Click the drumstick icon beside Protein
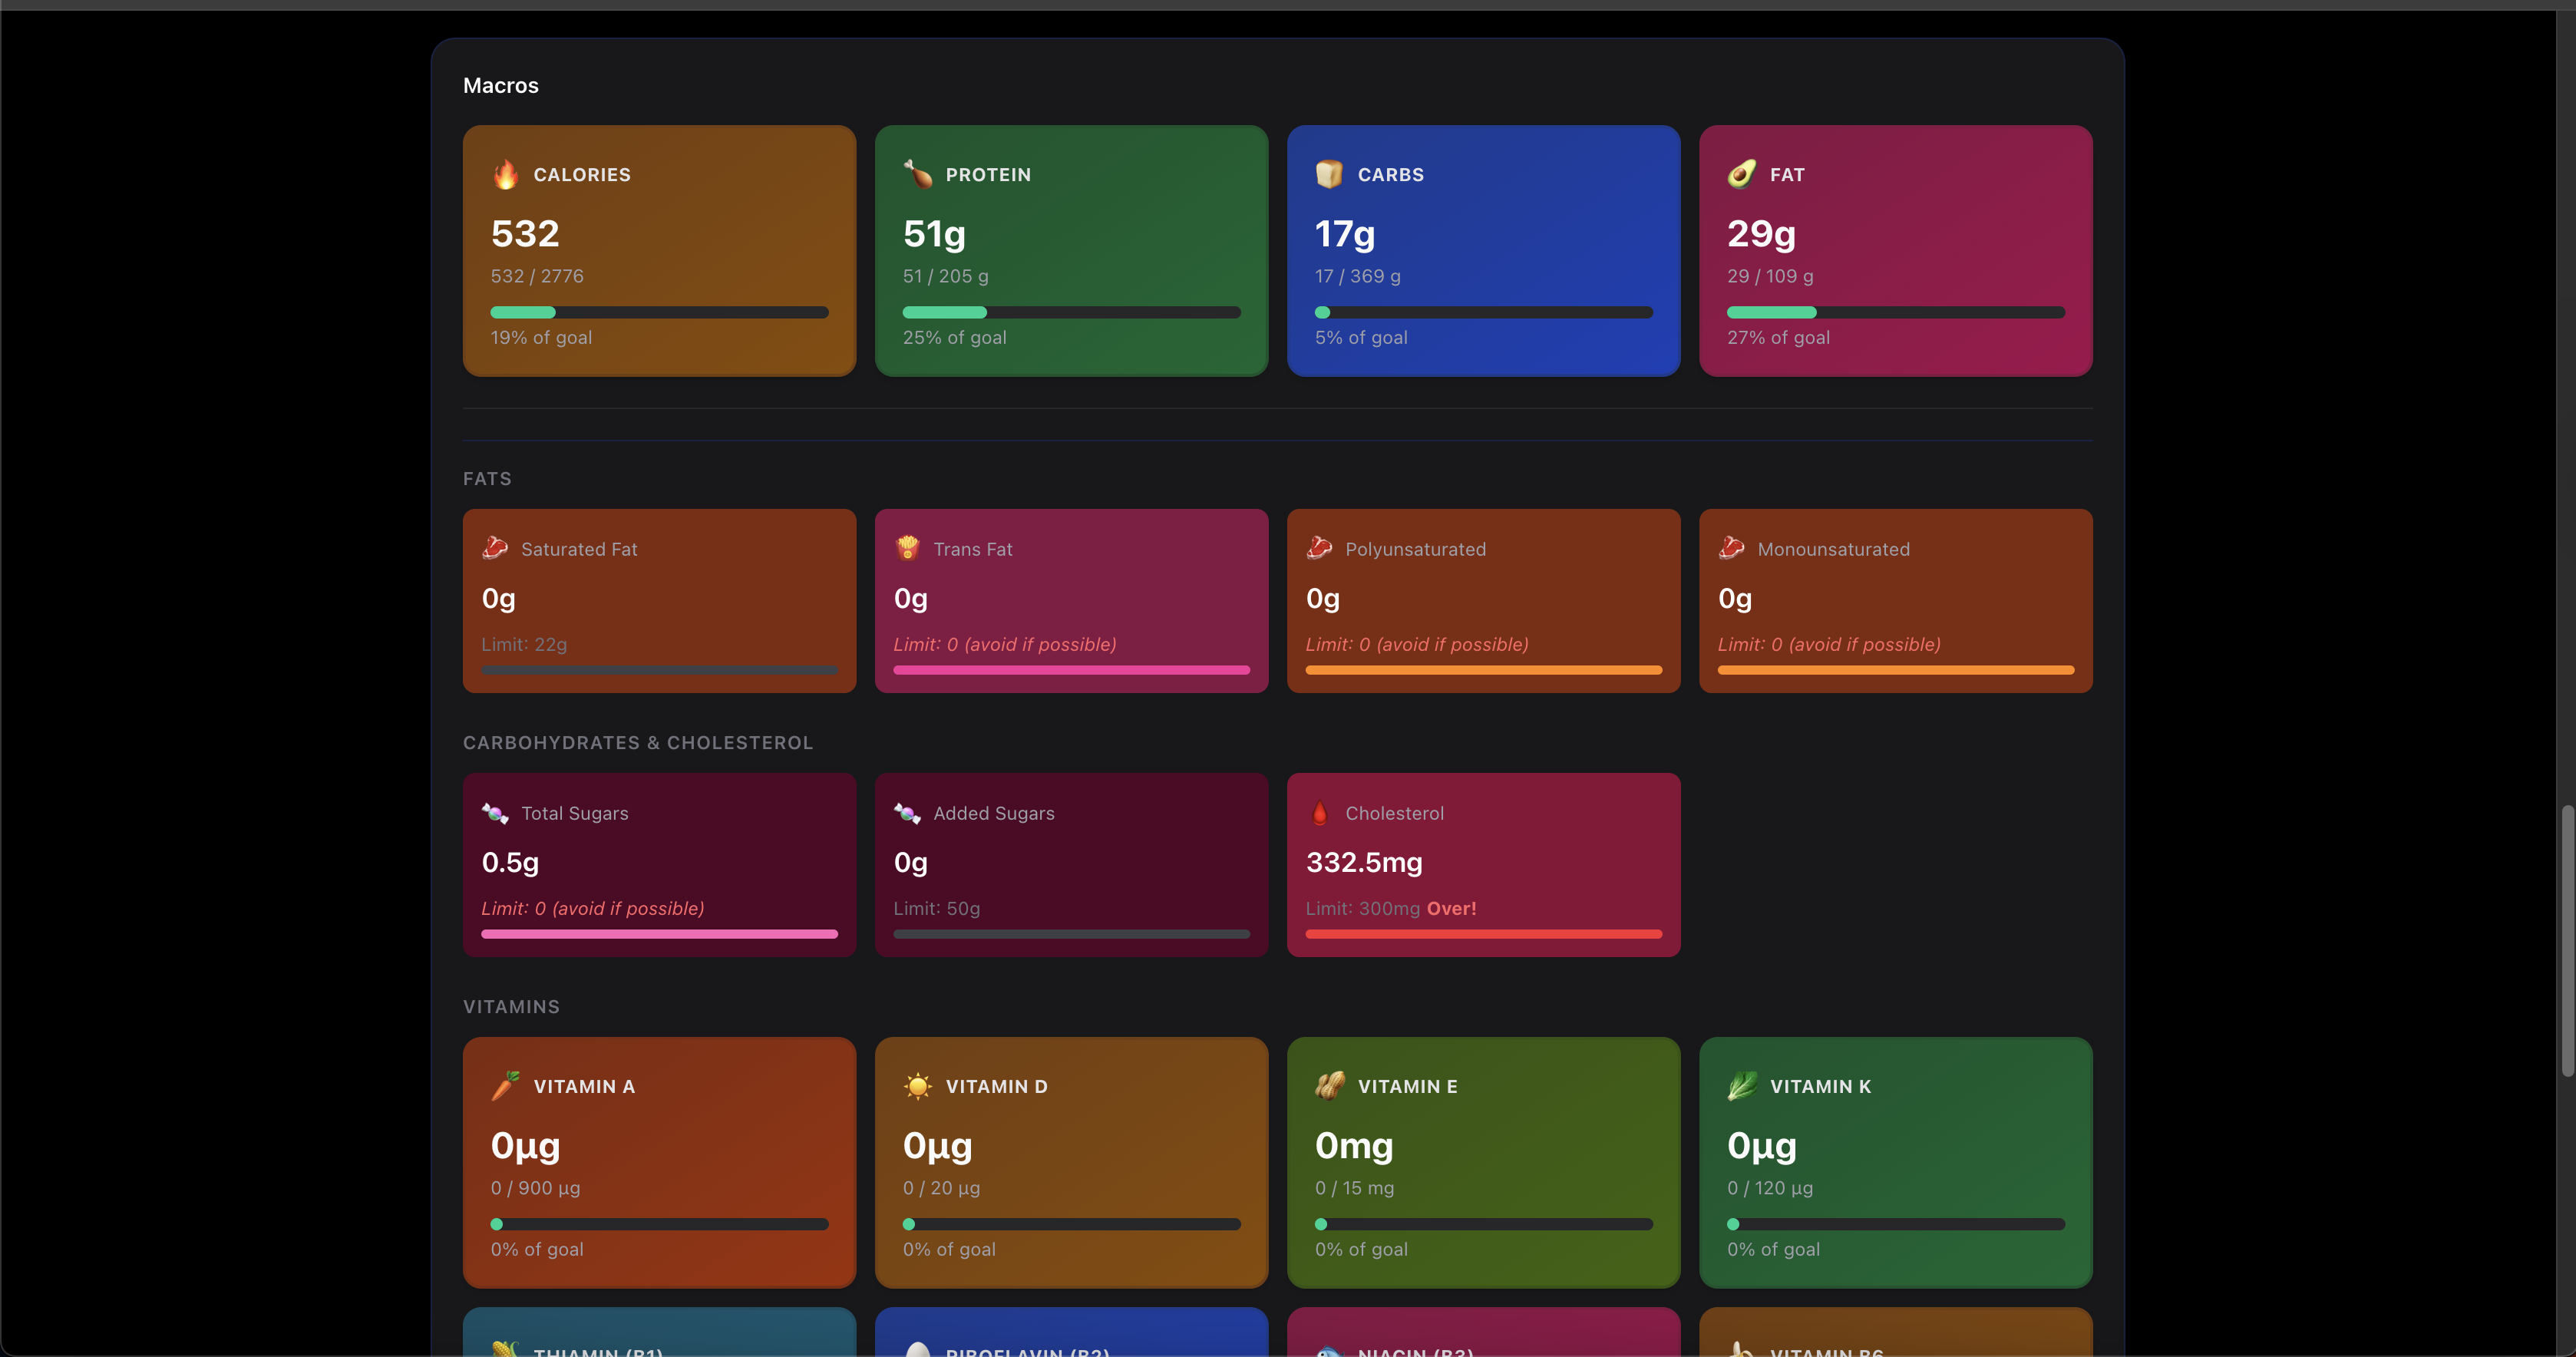The width and height of the screenshot is (2576, 1357). coord(917,174)
